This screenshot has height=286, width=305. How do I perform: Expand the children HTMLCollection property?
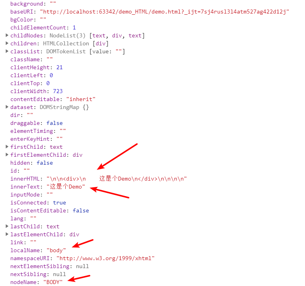point(7,43)
